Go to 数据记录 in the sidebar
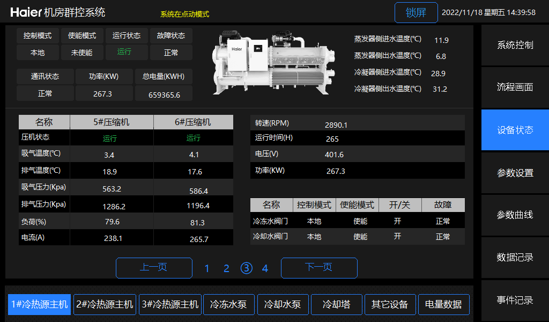This screenshot has height=322, width=549. click(x=515, y=258)
